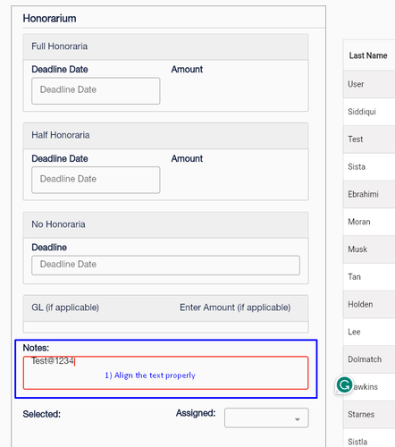Click inside the Notes text area
395x447 pixels.
click(165, 373)
